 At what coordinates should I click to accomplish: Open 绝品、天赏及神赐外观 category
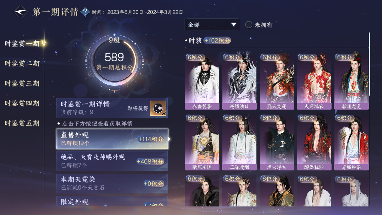(112, 161)
